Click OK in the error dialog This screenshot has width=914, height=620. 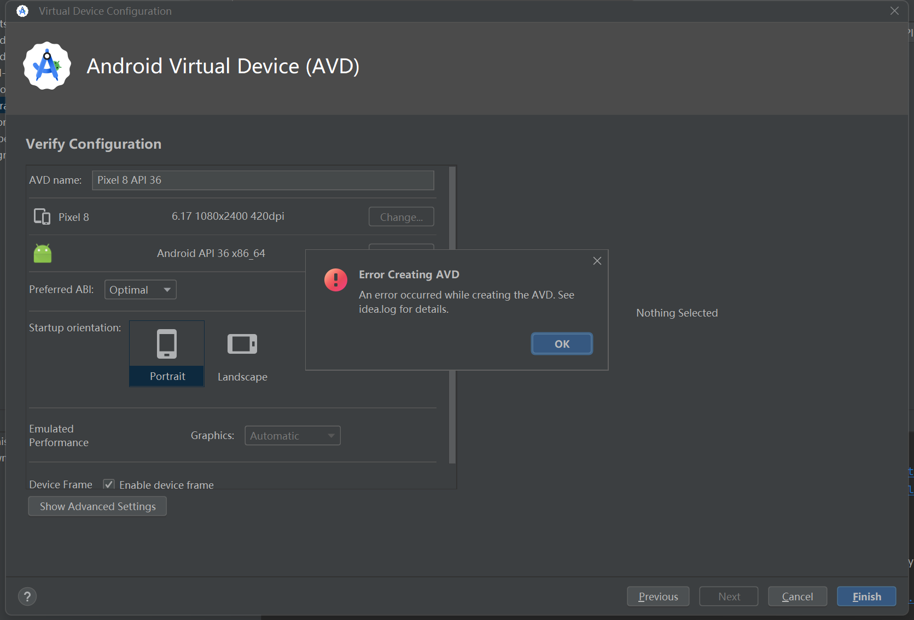pyautogui.click(x=562, y=344)
